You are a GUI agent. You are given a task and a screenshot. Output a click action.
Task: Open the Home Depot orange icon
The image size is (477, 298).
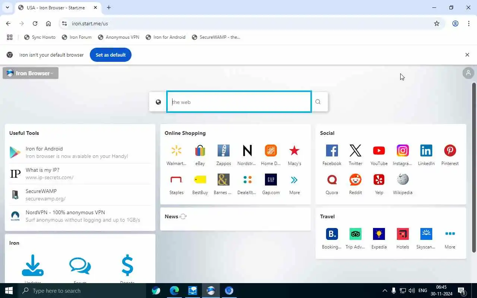click(271, 150)
